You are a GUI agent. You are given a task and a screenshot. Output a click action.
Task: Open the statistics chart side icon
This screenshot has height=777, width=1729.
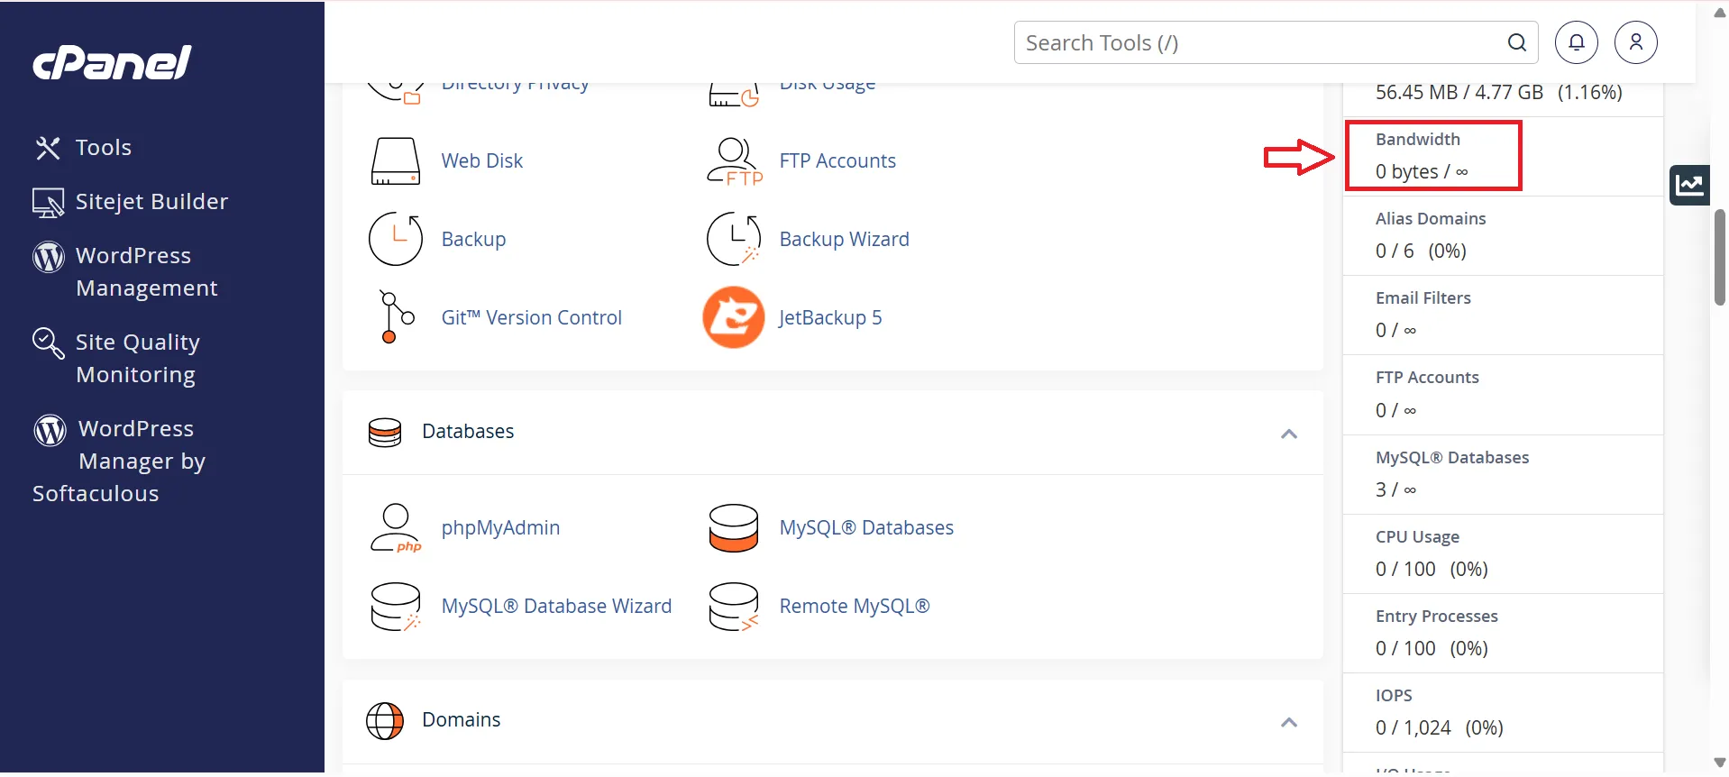click(1688, 186)
